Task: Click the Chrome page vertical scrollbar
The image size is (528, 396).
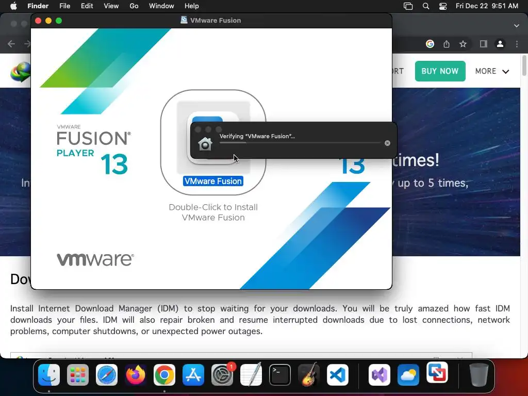Action: [524, 65]
